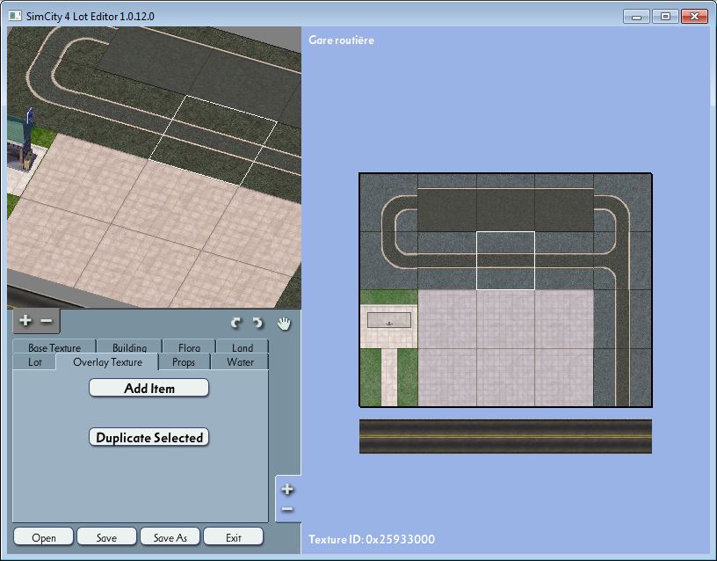Open the Props tab

pos(184,362)
